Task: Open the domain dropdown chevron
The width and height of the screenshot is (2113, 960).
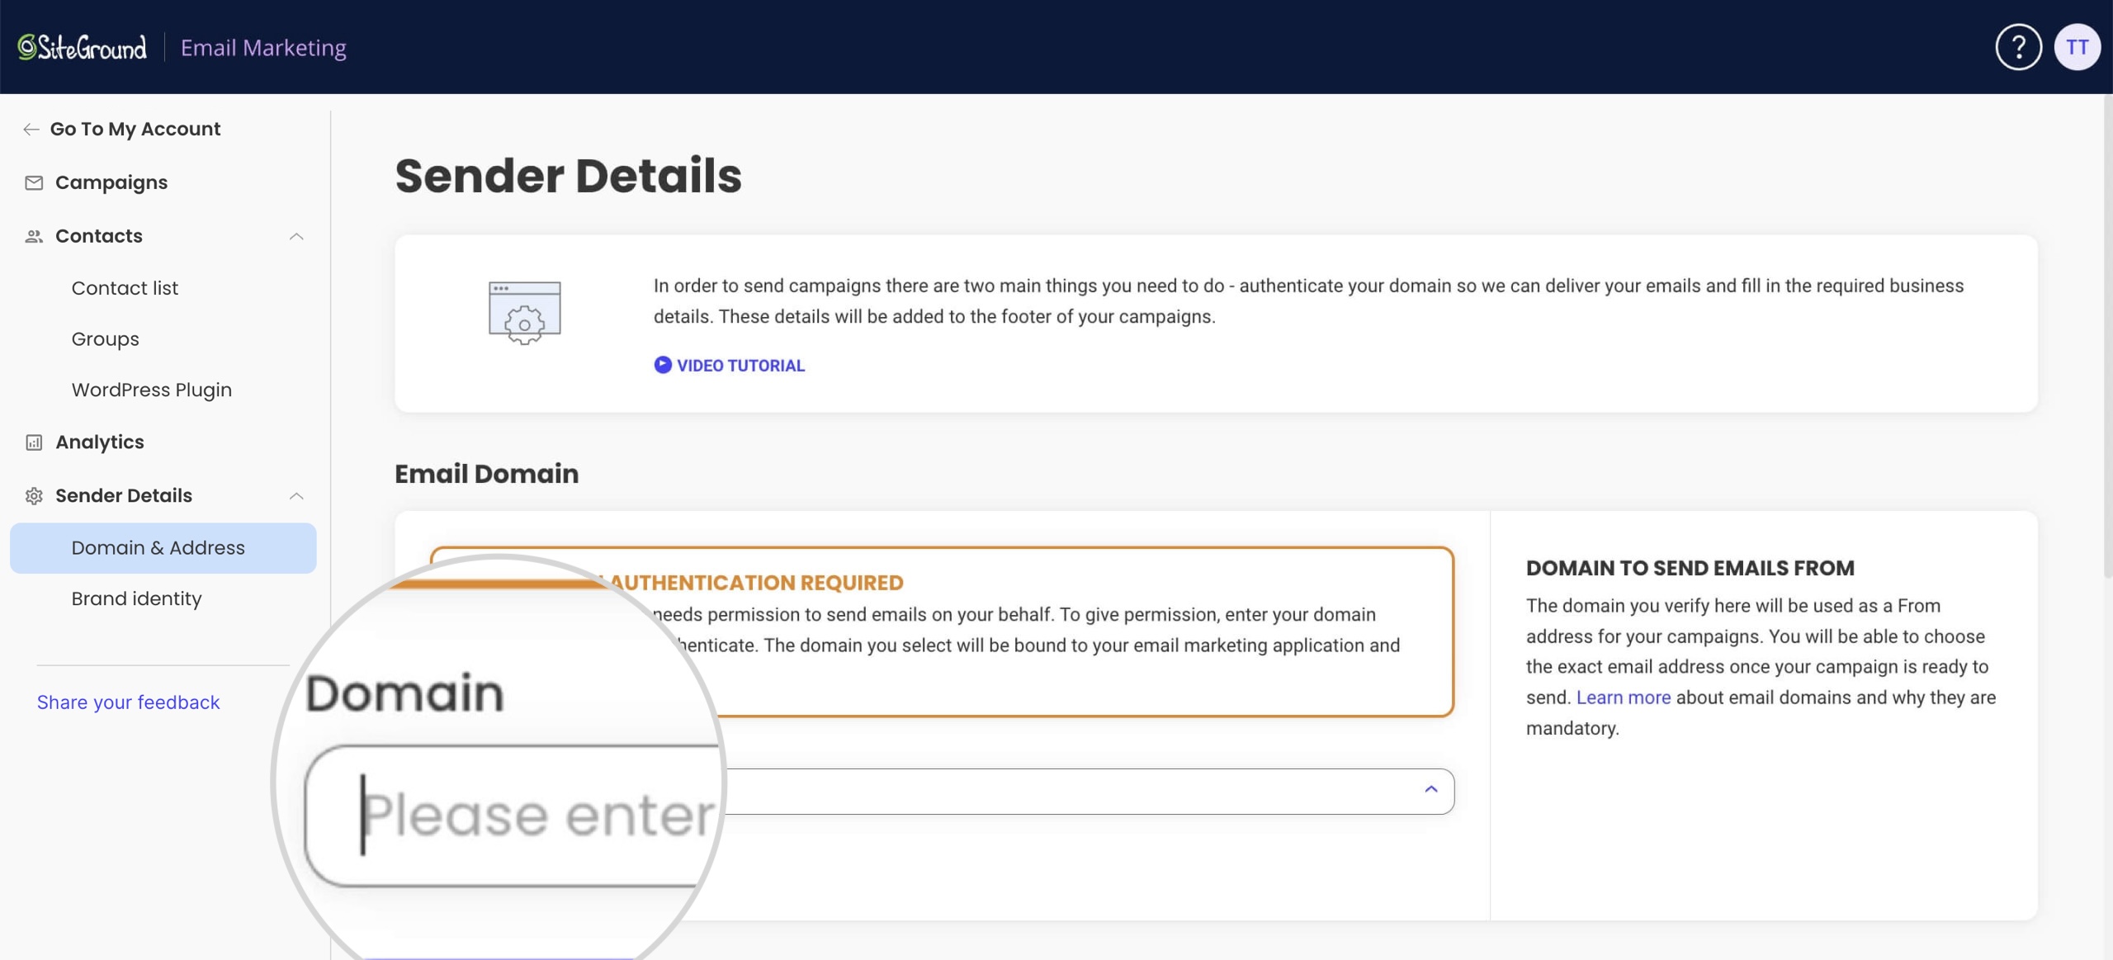Action: [1431, 789]
